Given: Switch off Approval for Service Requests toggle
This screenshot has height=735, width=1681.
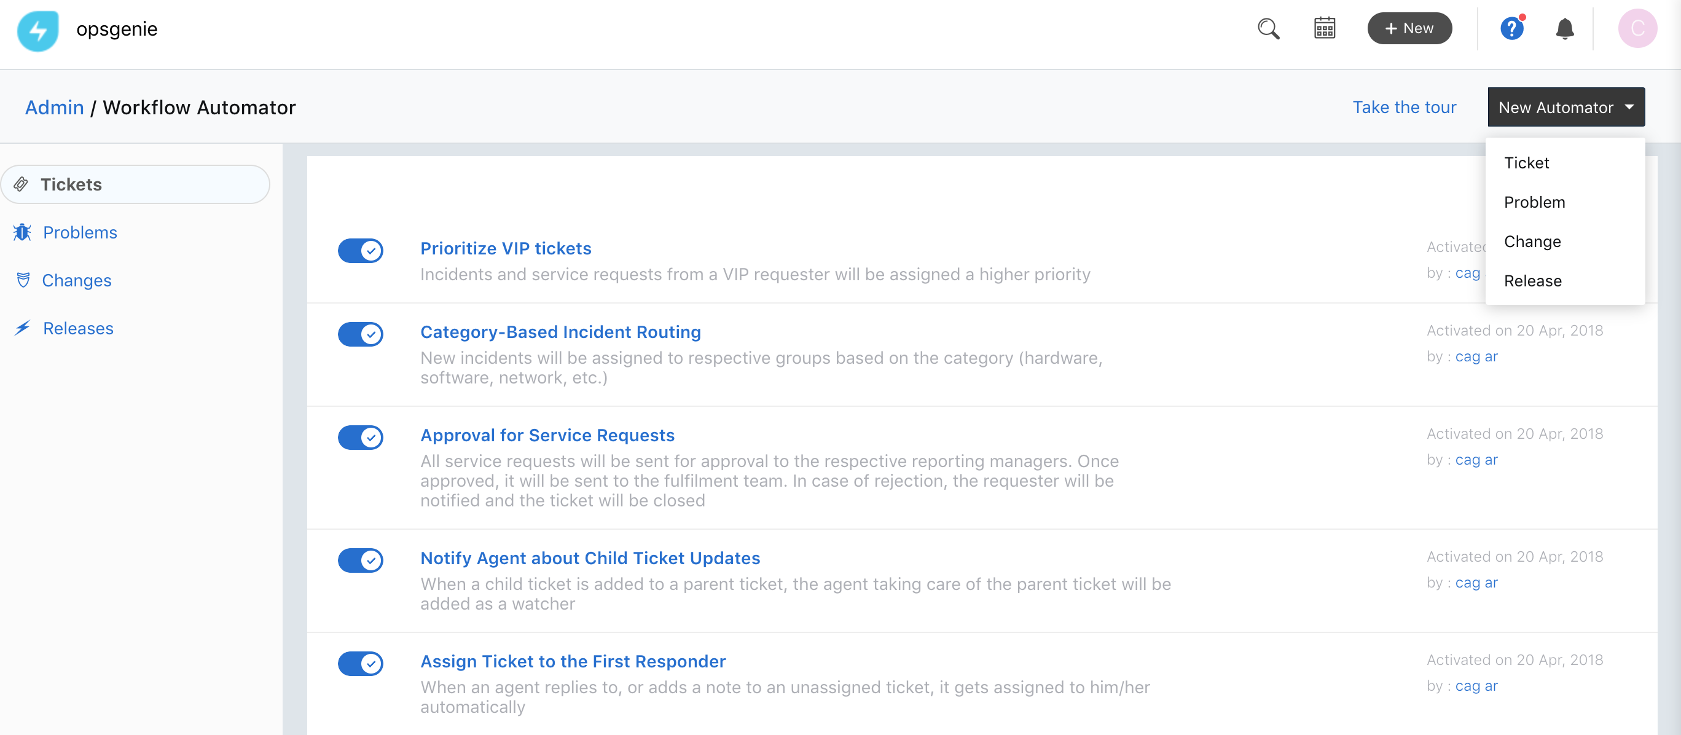Looking at the screenshot, I should pyautogui.click(x=360, y=438).
